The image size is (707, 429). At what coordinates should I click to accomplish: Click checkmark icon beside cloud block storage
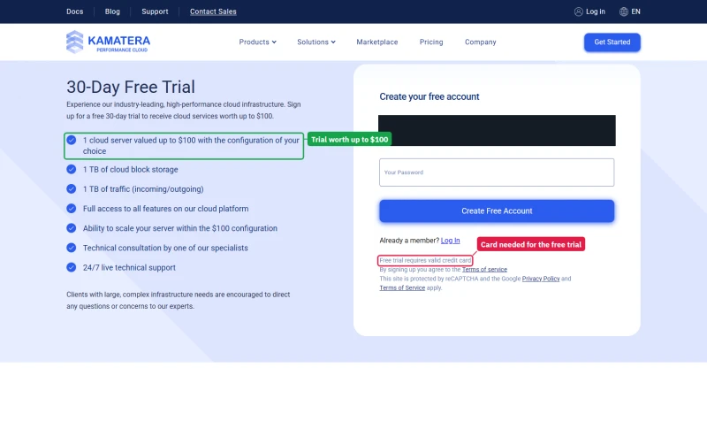(x=72, y=169)
